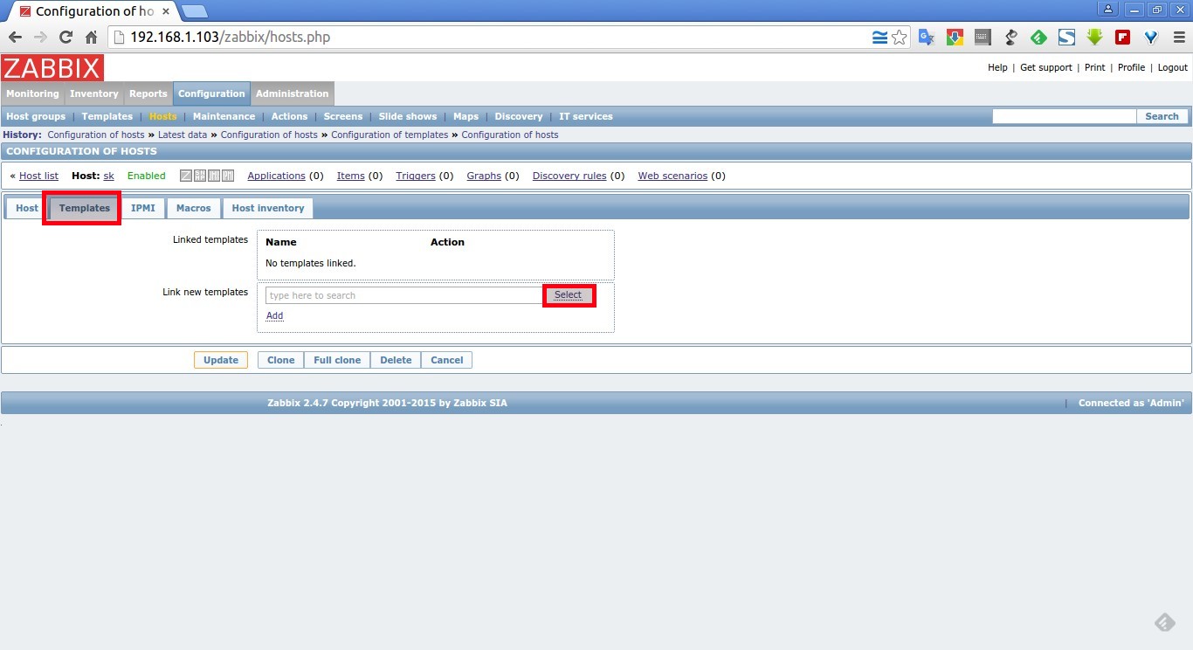Open the Host list link
Screen dimensions: 1193x650
[38, 176]
